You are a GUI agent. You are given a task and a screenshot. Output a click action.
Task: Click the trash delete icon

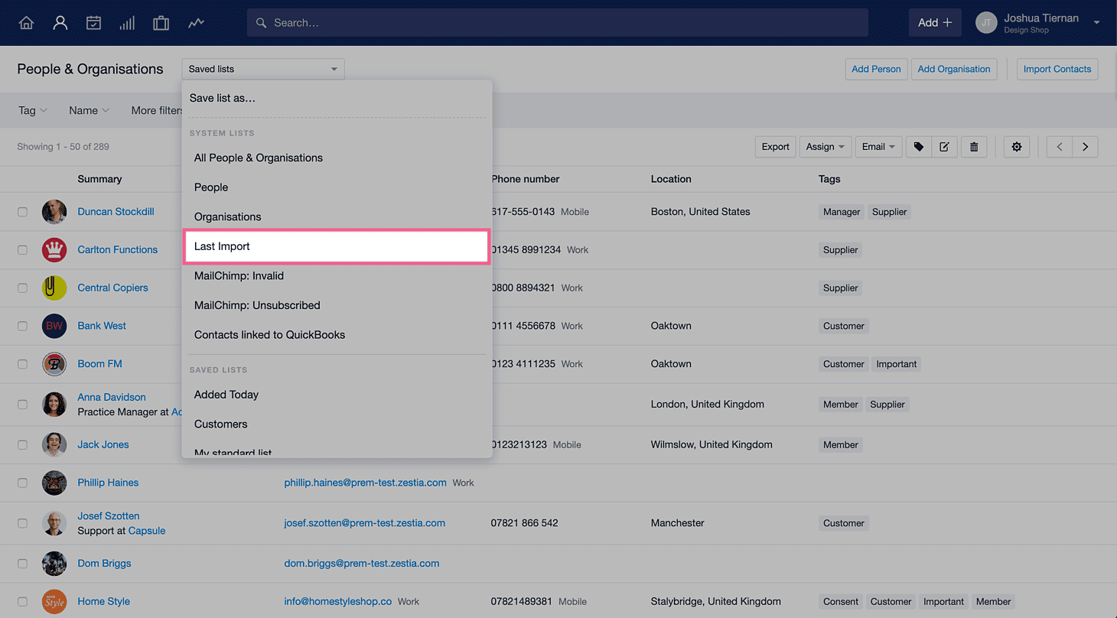click(973, 147)
